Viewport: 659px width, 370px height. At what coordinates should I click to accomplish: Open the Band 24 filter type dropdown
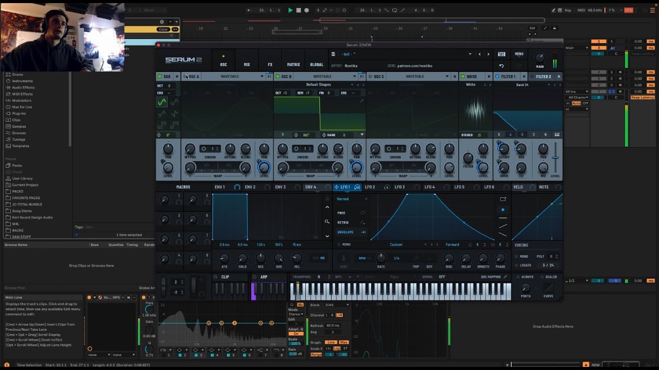523,85
